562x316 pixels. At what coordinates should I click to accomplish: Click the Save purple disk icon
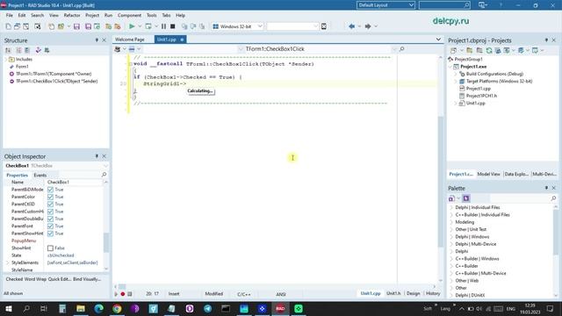pyautogui.click(x=76, y=26)
